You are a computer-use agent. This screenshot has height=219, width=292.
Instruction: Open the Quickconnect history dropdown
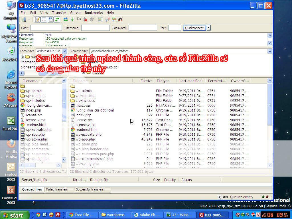208,28
